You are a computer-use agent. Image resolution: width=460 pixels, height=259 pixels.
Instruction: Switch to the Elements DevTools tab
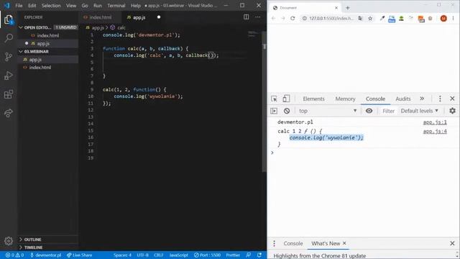(x=313, y=99)
